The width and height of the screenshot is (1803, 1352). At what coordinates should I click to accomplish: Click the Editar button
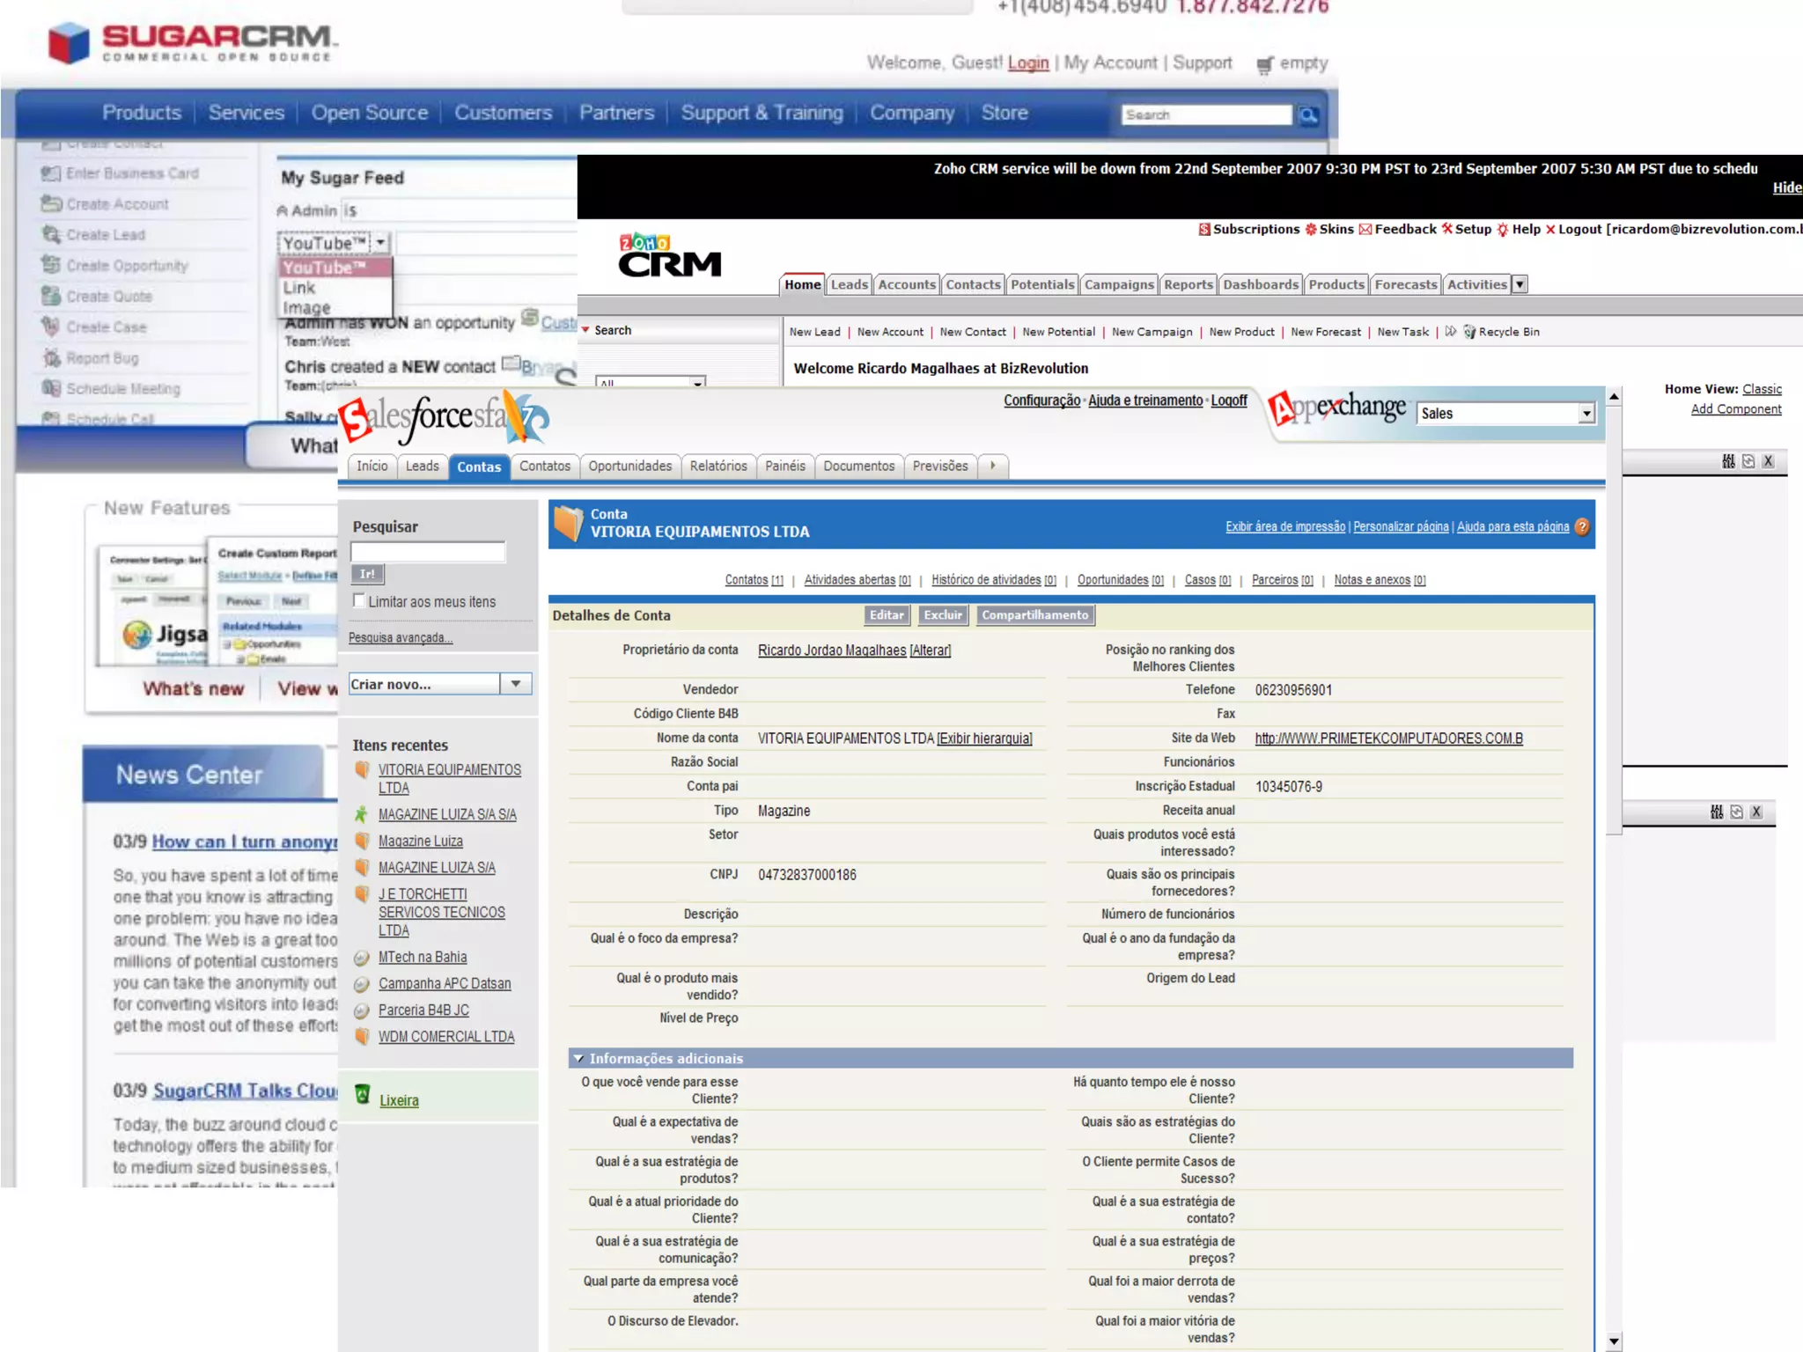[886, 614]
